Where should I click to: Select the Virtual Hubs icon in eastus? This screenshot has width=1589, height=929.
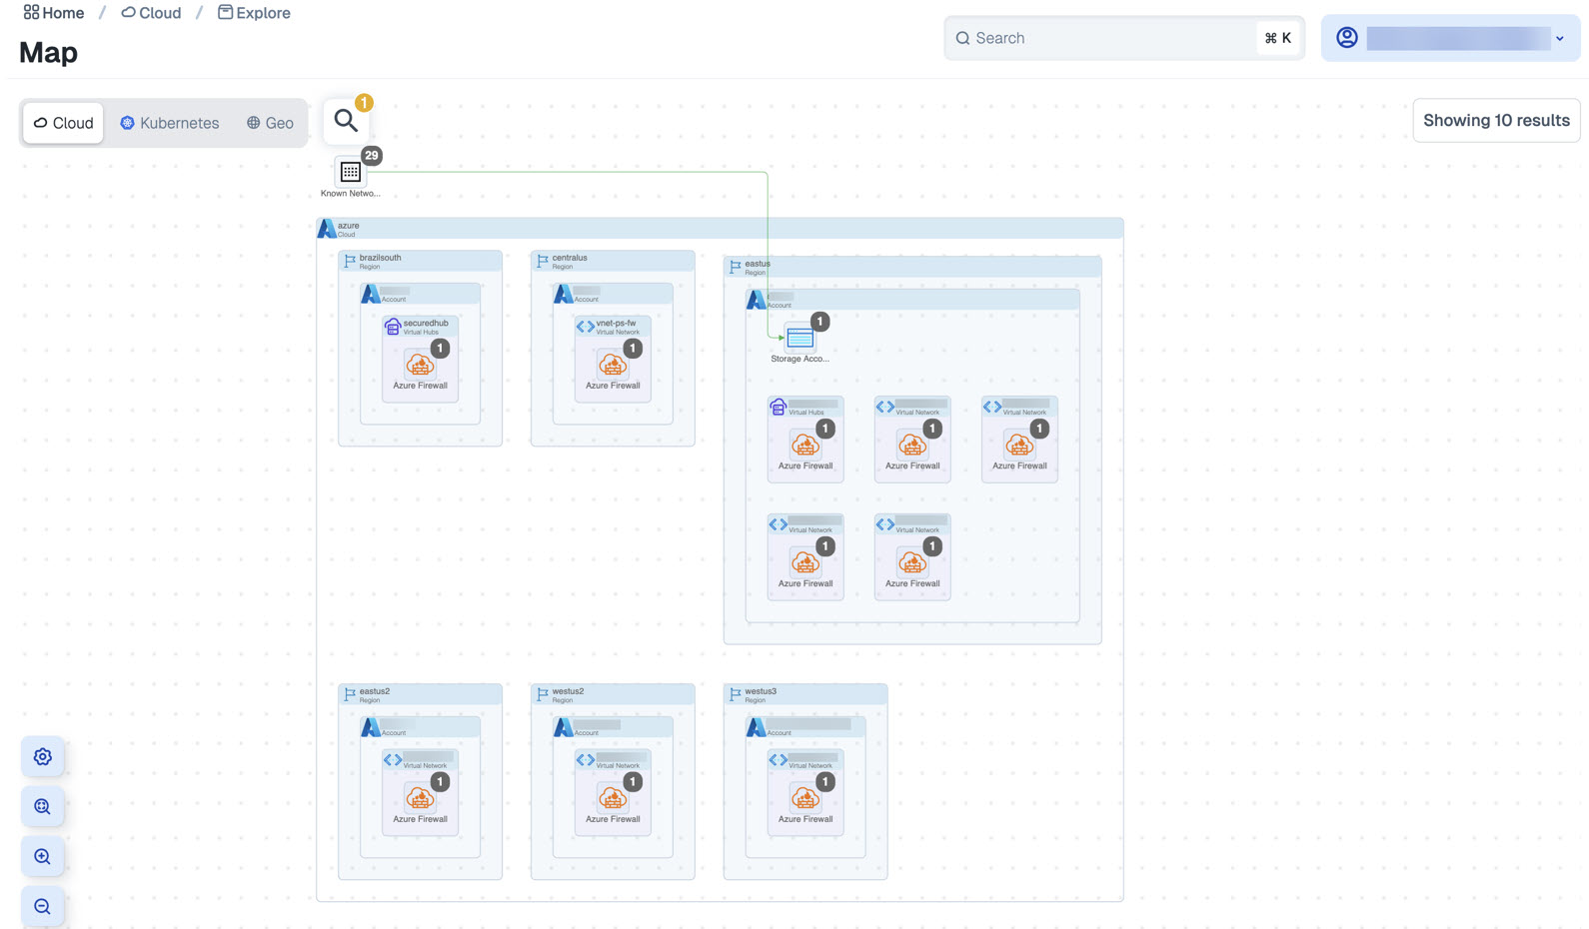[778, 407]
